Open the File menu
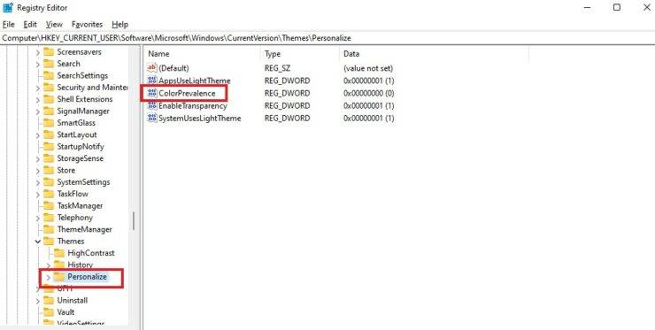 point(8,24)
